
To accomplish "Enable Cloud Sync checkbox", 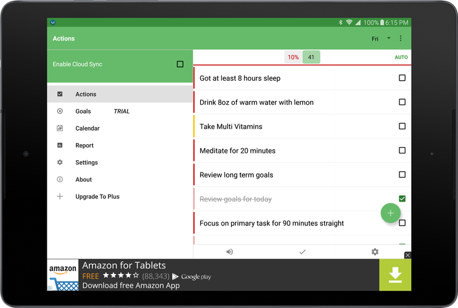I will tap(180, 64).
